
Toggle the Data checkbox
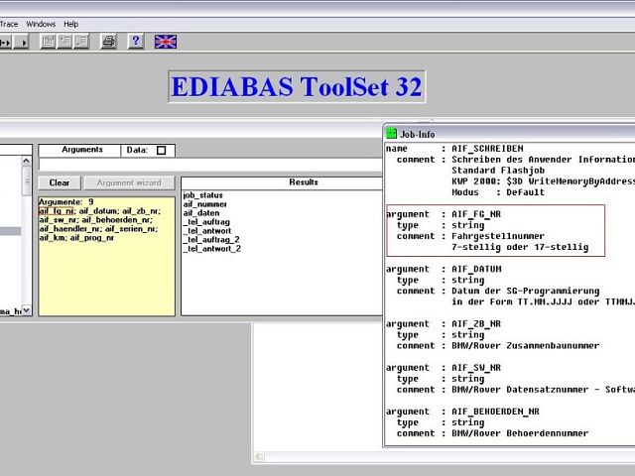[161, 150]
